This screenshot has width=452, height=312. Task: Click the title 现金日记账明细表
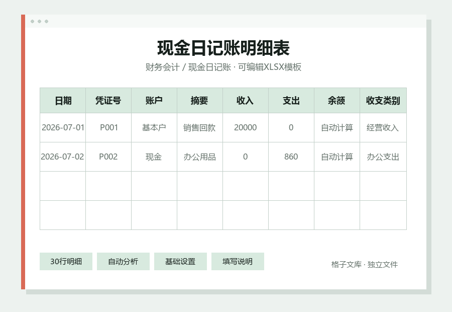(223, 48)
